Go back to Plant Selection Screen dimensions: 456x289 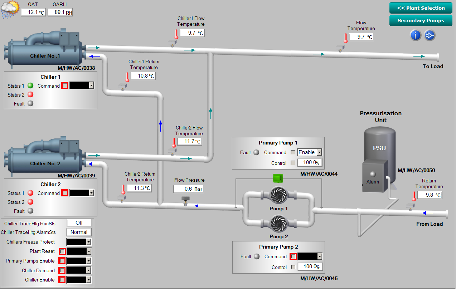(421, 8)
